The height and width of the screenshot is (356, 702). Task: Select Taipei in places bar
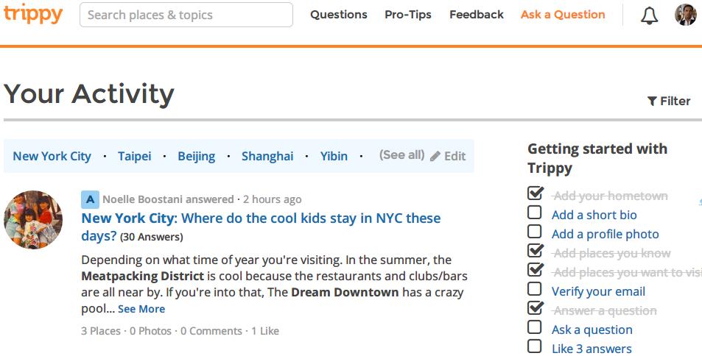click(x=134, y=156)
